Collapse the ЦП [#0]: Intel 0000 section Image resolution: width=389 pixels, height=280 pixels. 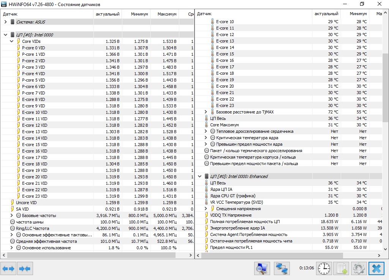click(x=5, y=35)
